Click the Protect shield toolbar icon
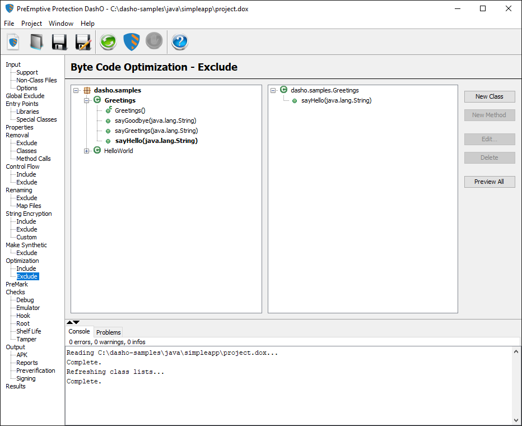This screenshot has height=426, width=522. [x=132, y=42]
